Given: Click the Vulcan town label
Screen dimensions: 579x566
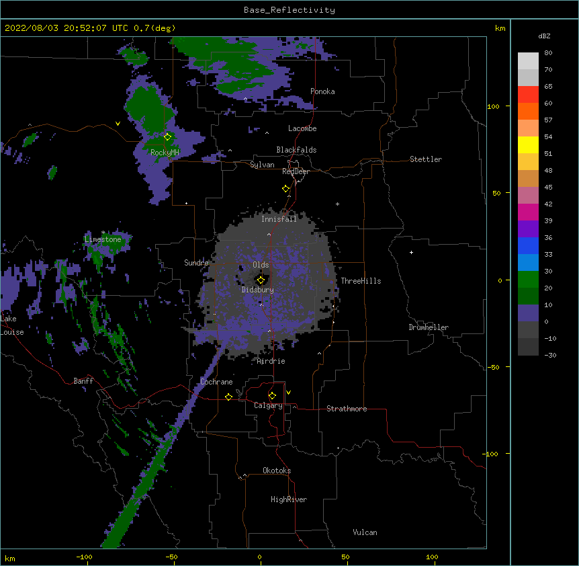Looking at the screenshot, I should (x=365, y=532).
